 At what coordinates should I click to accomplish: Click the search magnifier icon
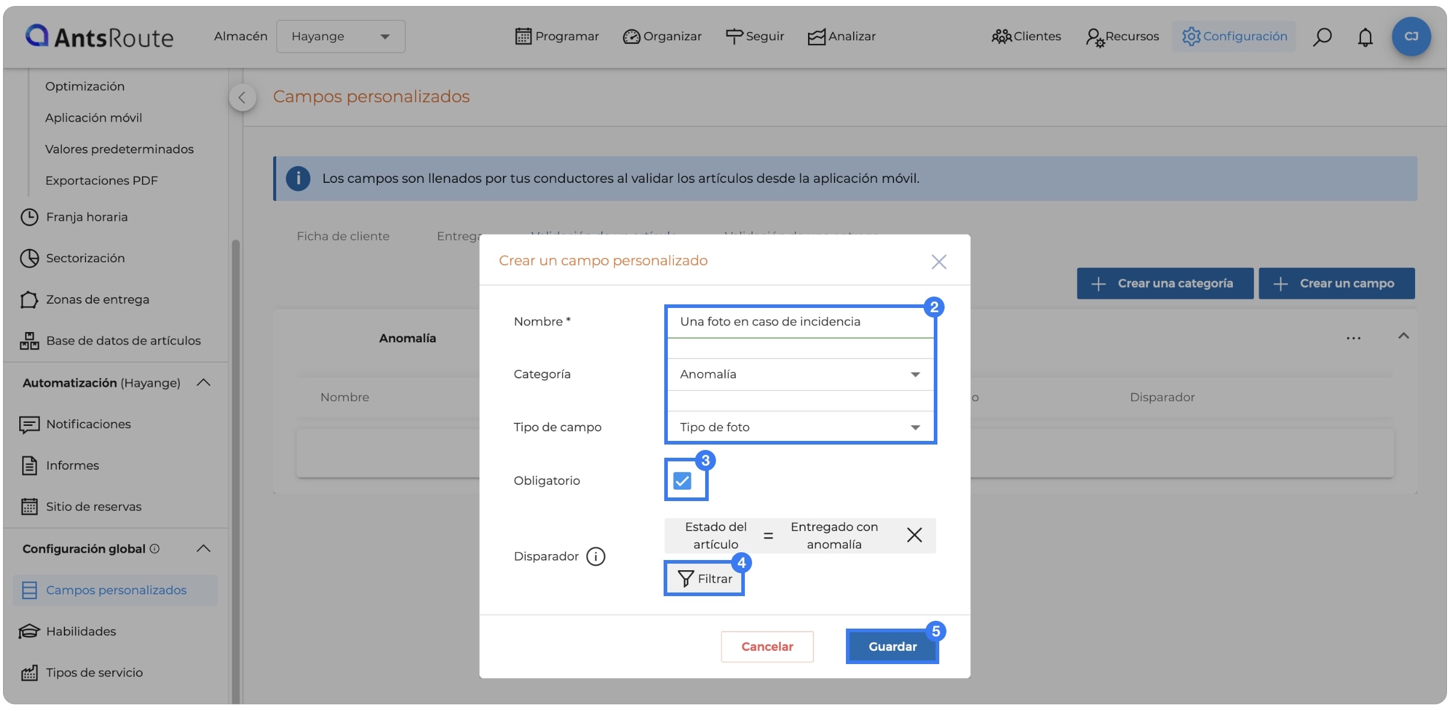tap(1322, 37)
